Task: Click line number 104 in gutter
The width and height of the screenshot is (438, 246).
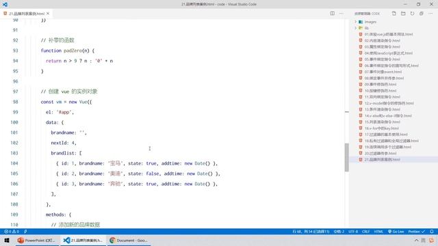Action: click(x=14, y=163)
